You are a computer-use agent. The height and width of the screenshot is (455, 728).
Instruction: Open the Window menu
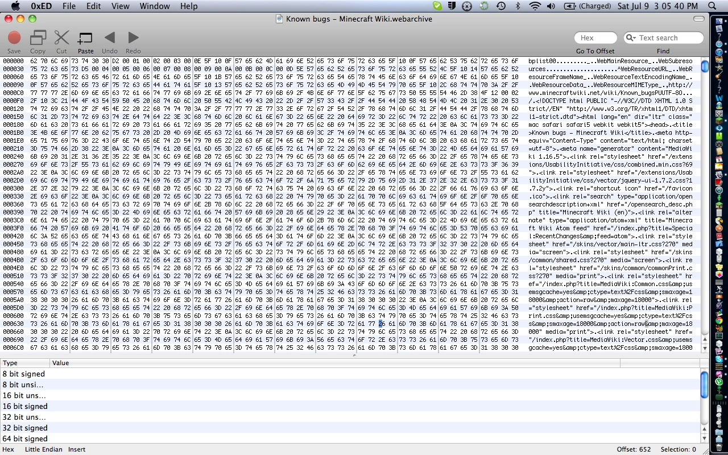tap(155, 6)
